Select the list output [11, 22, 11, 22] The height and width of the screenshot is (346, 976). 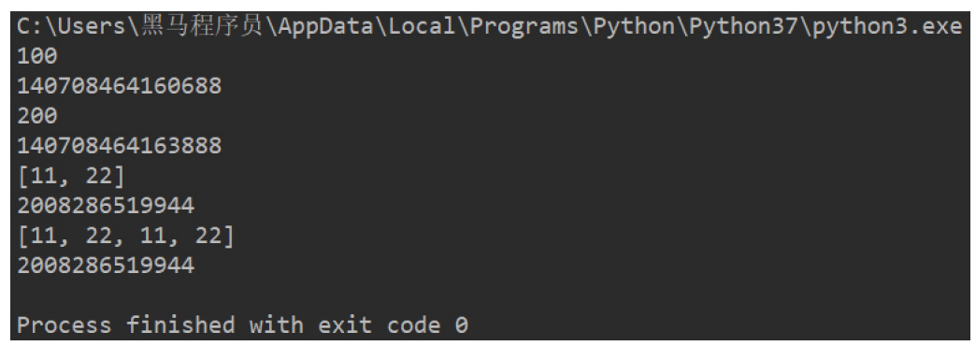point(125,237)
